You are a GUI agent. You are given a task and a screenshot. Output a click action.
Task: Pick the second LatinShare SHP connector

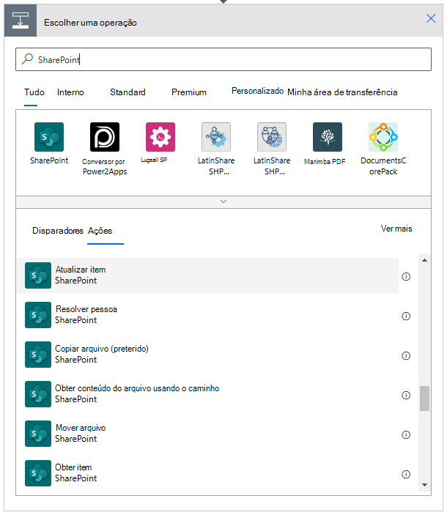click(x=272, y=137)
